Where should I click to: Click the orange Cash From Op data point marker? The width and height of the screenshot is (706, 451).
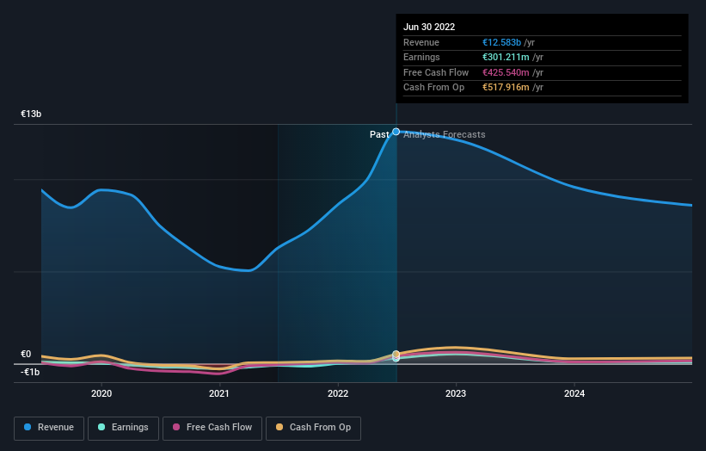point(396,354)
